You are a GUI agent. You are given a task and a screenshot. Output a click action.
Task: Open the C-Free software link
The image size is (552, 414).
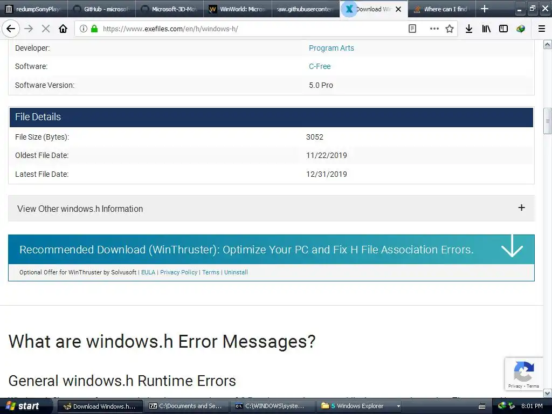[320, 66]
